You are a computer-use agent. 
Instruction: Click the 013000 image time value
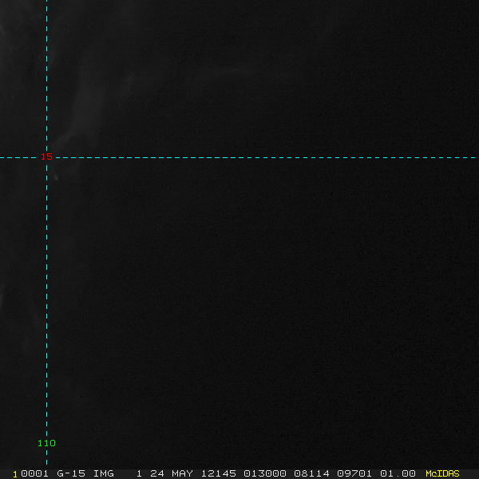265,473
